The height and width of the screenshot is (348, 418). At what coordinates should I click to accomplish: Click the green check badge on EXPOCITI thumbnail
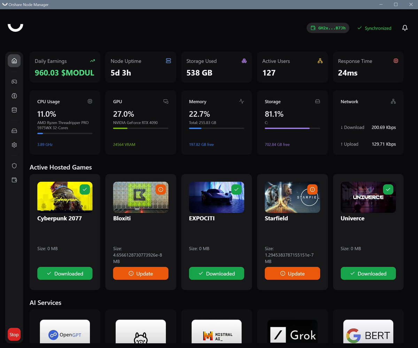(x=237, y=190)
